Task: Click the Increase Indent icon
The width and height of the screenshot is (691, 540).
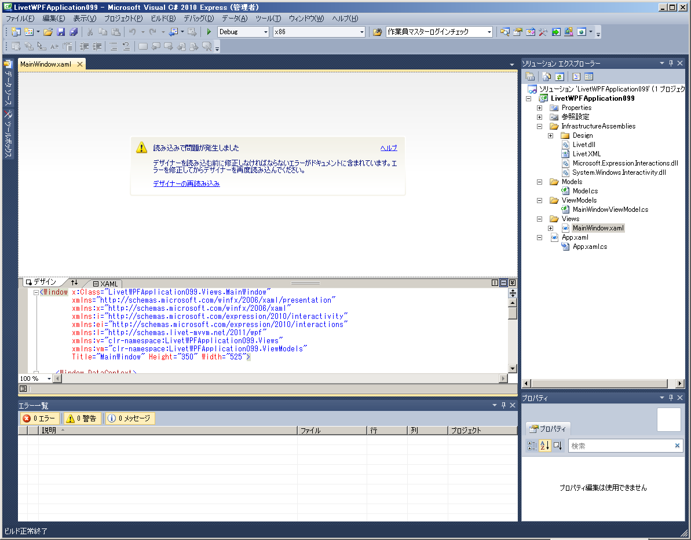Action: pyautogui.click(x=97, y=46)
